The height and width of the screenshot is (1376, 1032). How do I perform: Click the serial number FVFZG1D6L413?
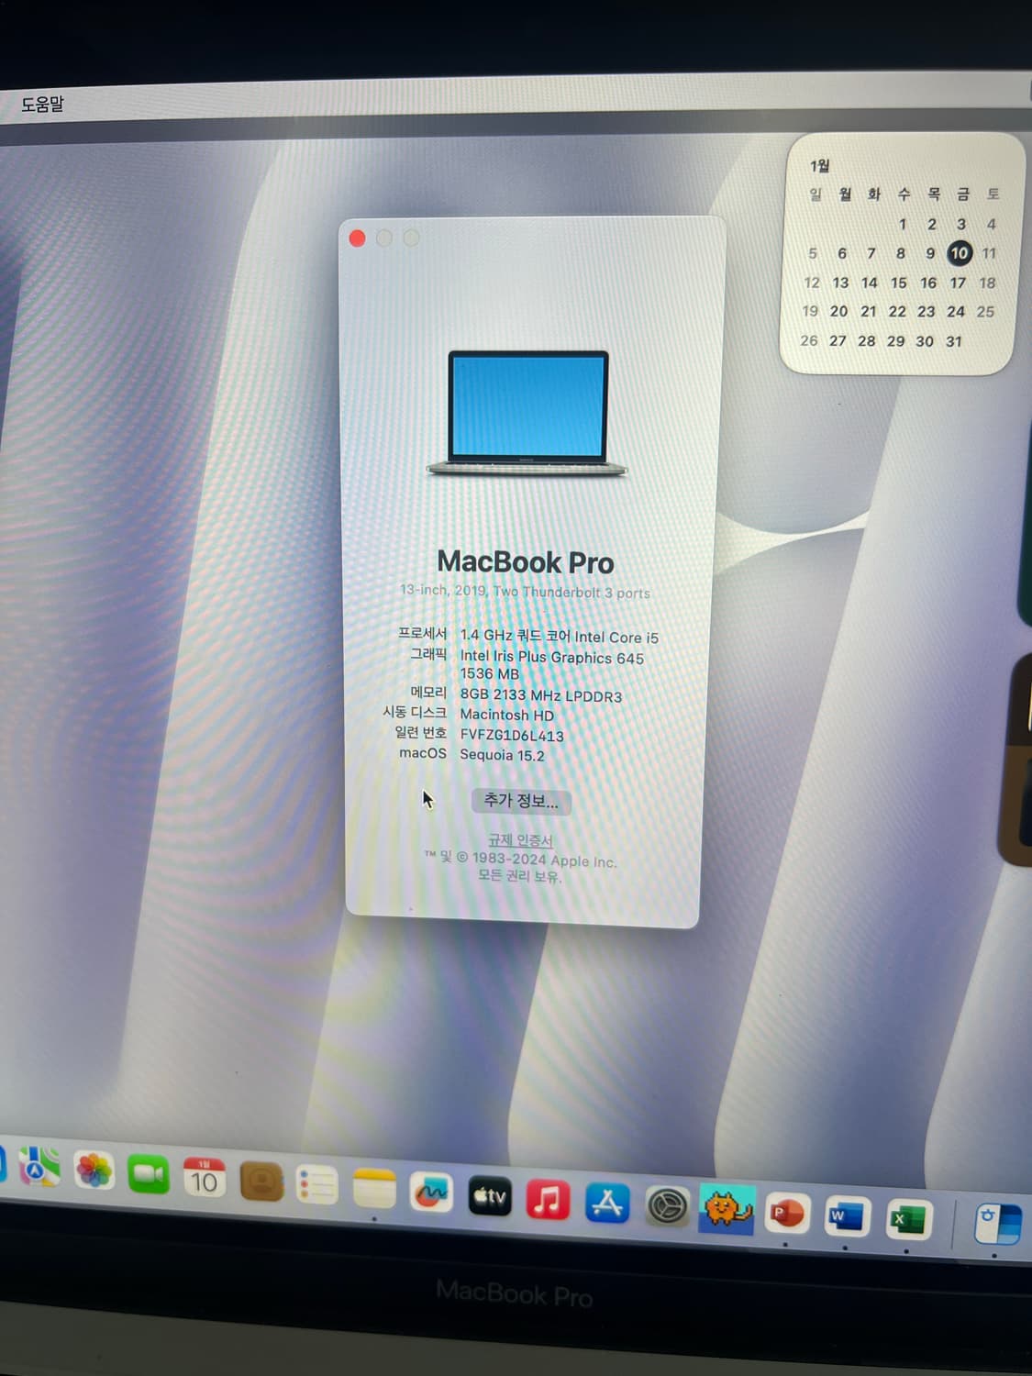click(x=512, y=736)
